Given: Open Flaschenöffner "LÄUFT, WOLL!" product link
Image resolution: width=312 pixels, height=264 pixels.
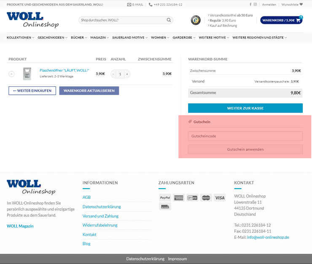Looking at the screenshot, I should tap(64, 70).
